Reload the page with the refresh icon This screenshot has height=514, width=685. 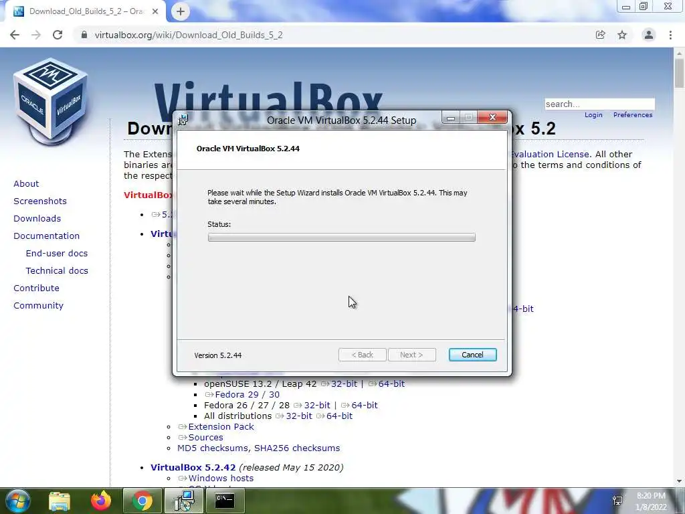[58, 35]
